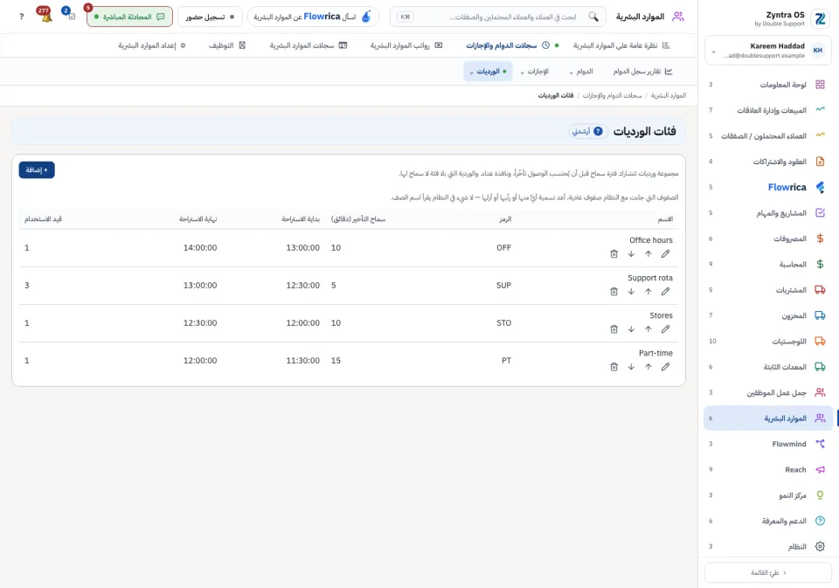Open the tasks checklist icon in header
The image size is (839, 588).
coord(71,16)
